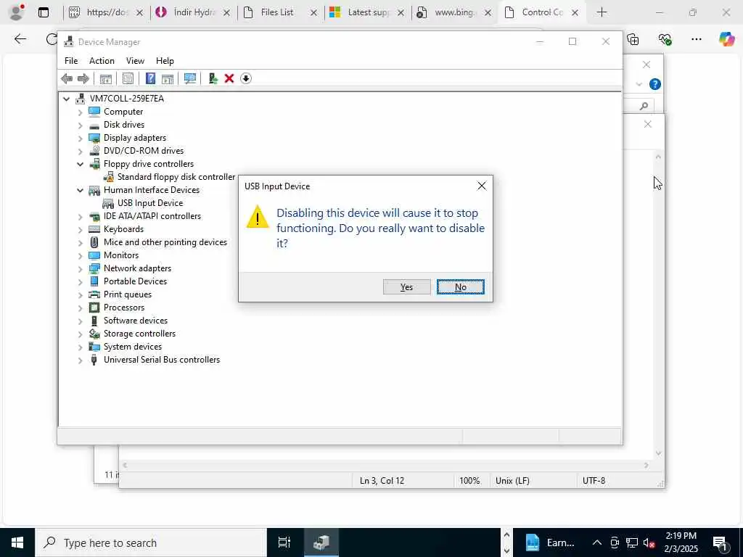This screenshot has width=743, height=557.
Task: Switch to the Latest supp browser tab
Action: [368, 12]
